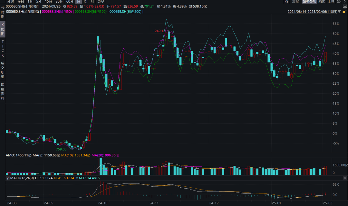
Task: Switch to the 月 monthly tab
Action: tap(92, 2)
